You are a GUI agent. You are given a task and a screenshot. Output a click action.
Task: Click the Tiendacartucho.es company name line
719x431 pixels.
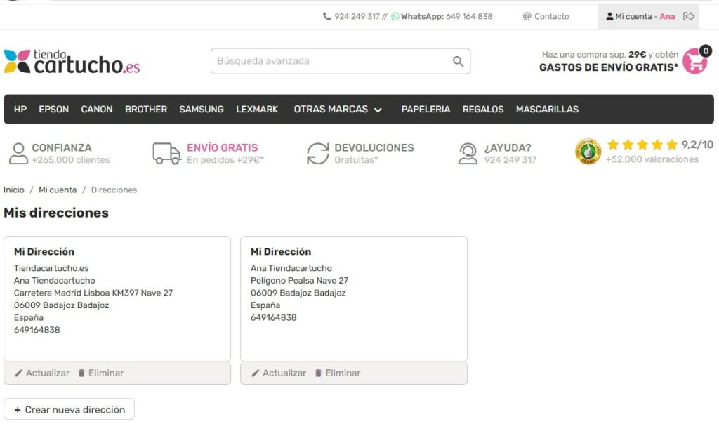coord(51,268)
